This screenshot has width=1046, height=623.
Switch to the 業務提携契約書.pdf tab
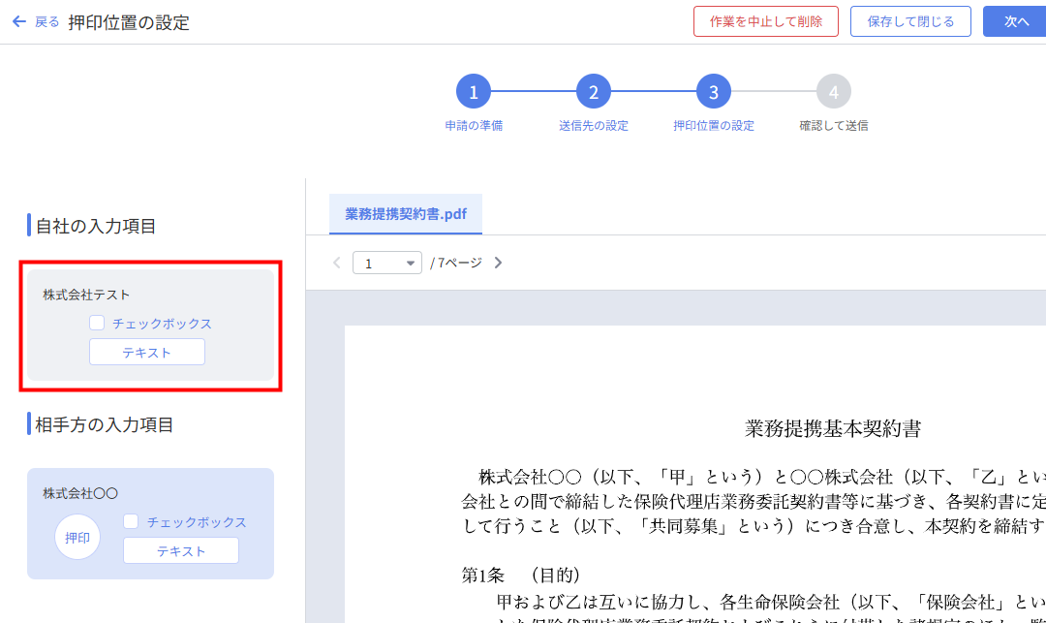[x=406, y=214]
